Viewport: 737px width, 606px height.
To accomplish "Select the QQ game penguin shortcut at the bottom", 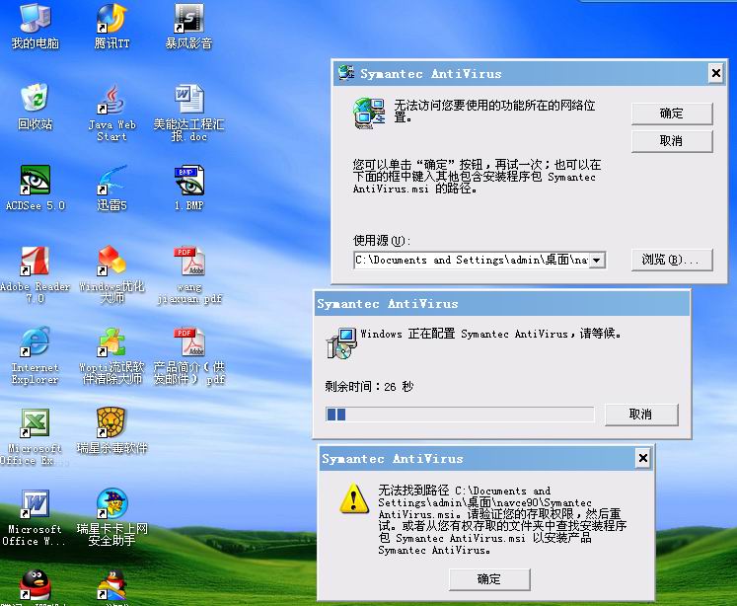I will pos(111,585).
